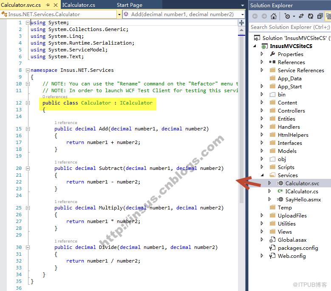The width and height of the screenshot is (331, 291).
Task: Click the 1 reference link above Subtract
Action: coord(66,162)
